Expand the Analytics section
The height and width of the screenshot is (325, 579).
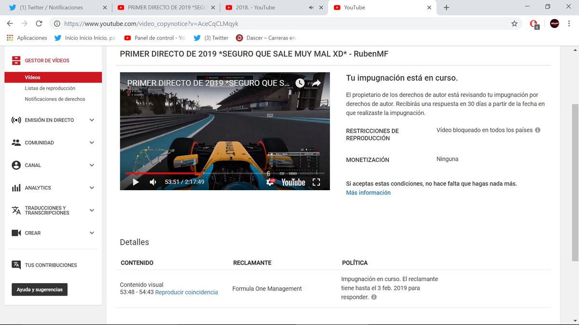click(x=92, y=188)
